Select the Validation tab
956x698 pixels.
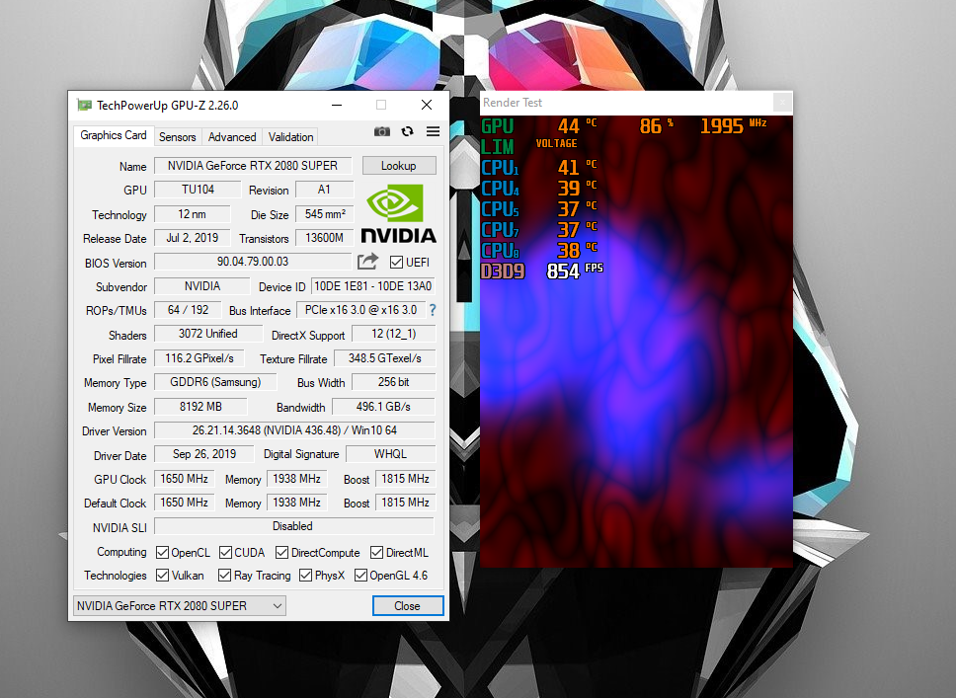click(288, 136)
